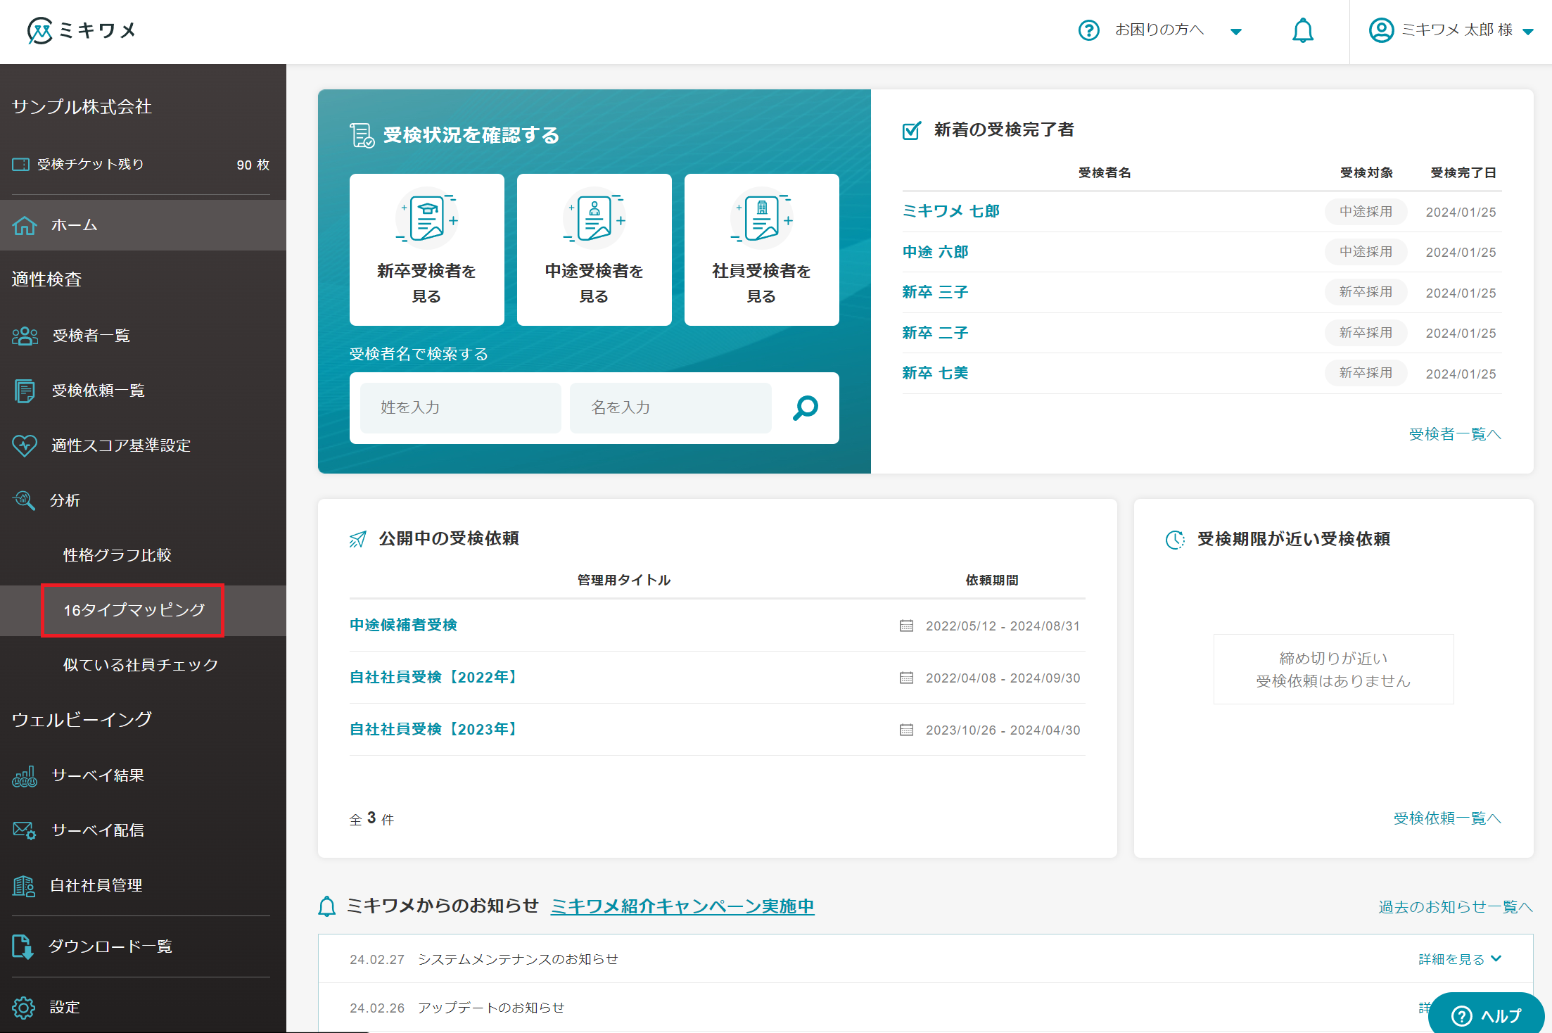Viewport: 1552px width, 1033px height.
Task: Click the notification bell icon
Action: 1302,30
